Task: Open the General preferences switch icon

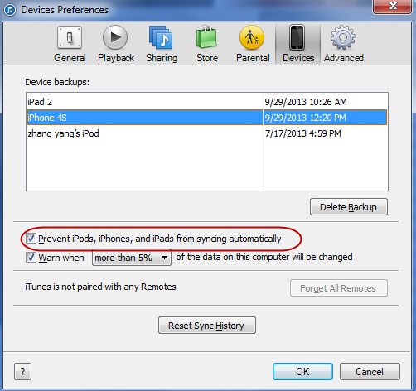Action: [x=70, y=37]
